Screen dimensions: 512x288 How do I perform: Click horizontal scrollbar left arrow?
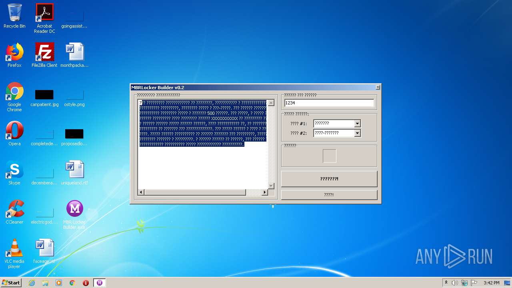click(141, 192)
